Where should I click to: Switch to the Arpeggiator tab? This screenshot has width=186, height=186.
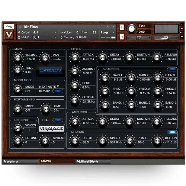pos(20,161)
